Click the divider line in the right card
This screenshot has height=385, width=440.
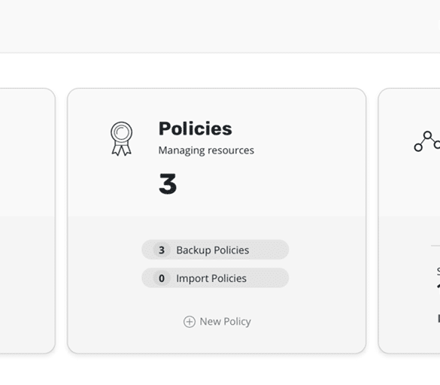pos(435,246)
